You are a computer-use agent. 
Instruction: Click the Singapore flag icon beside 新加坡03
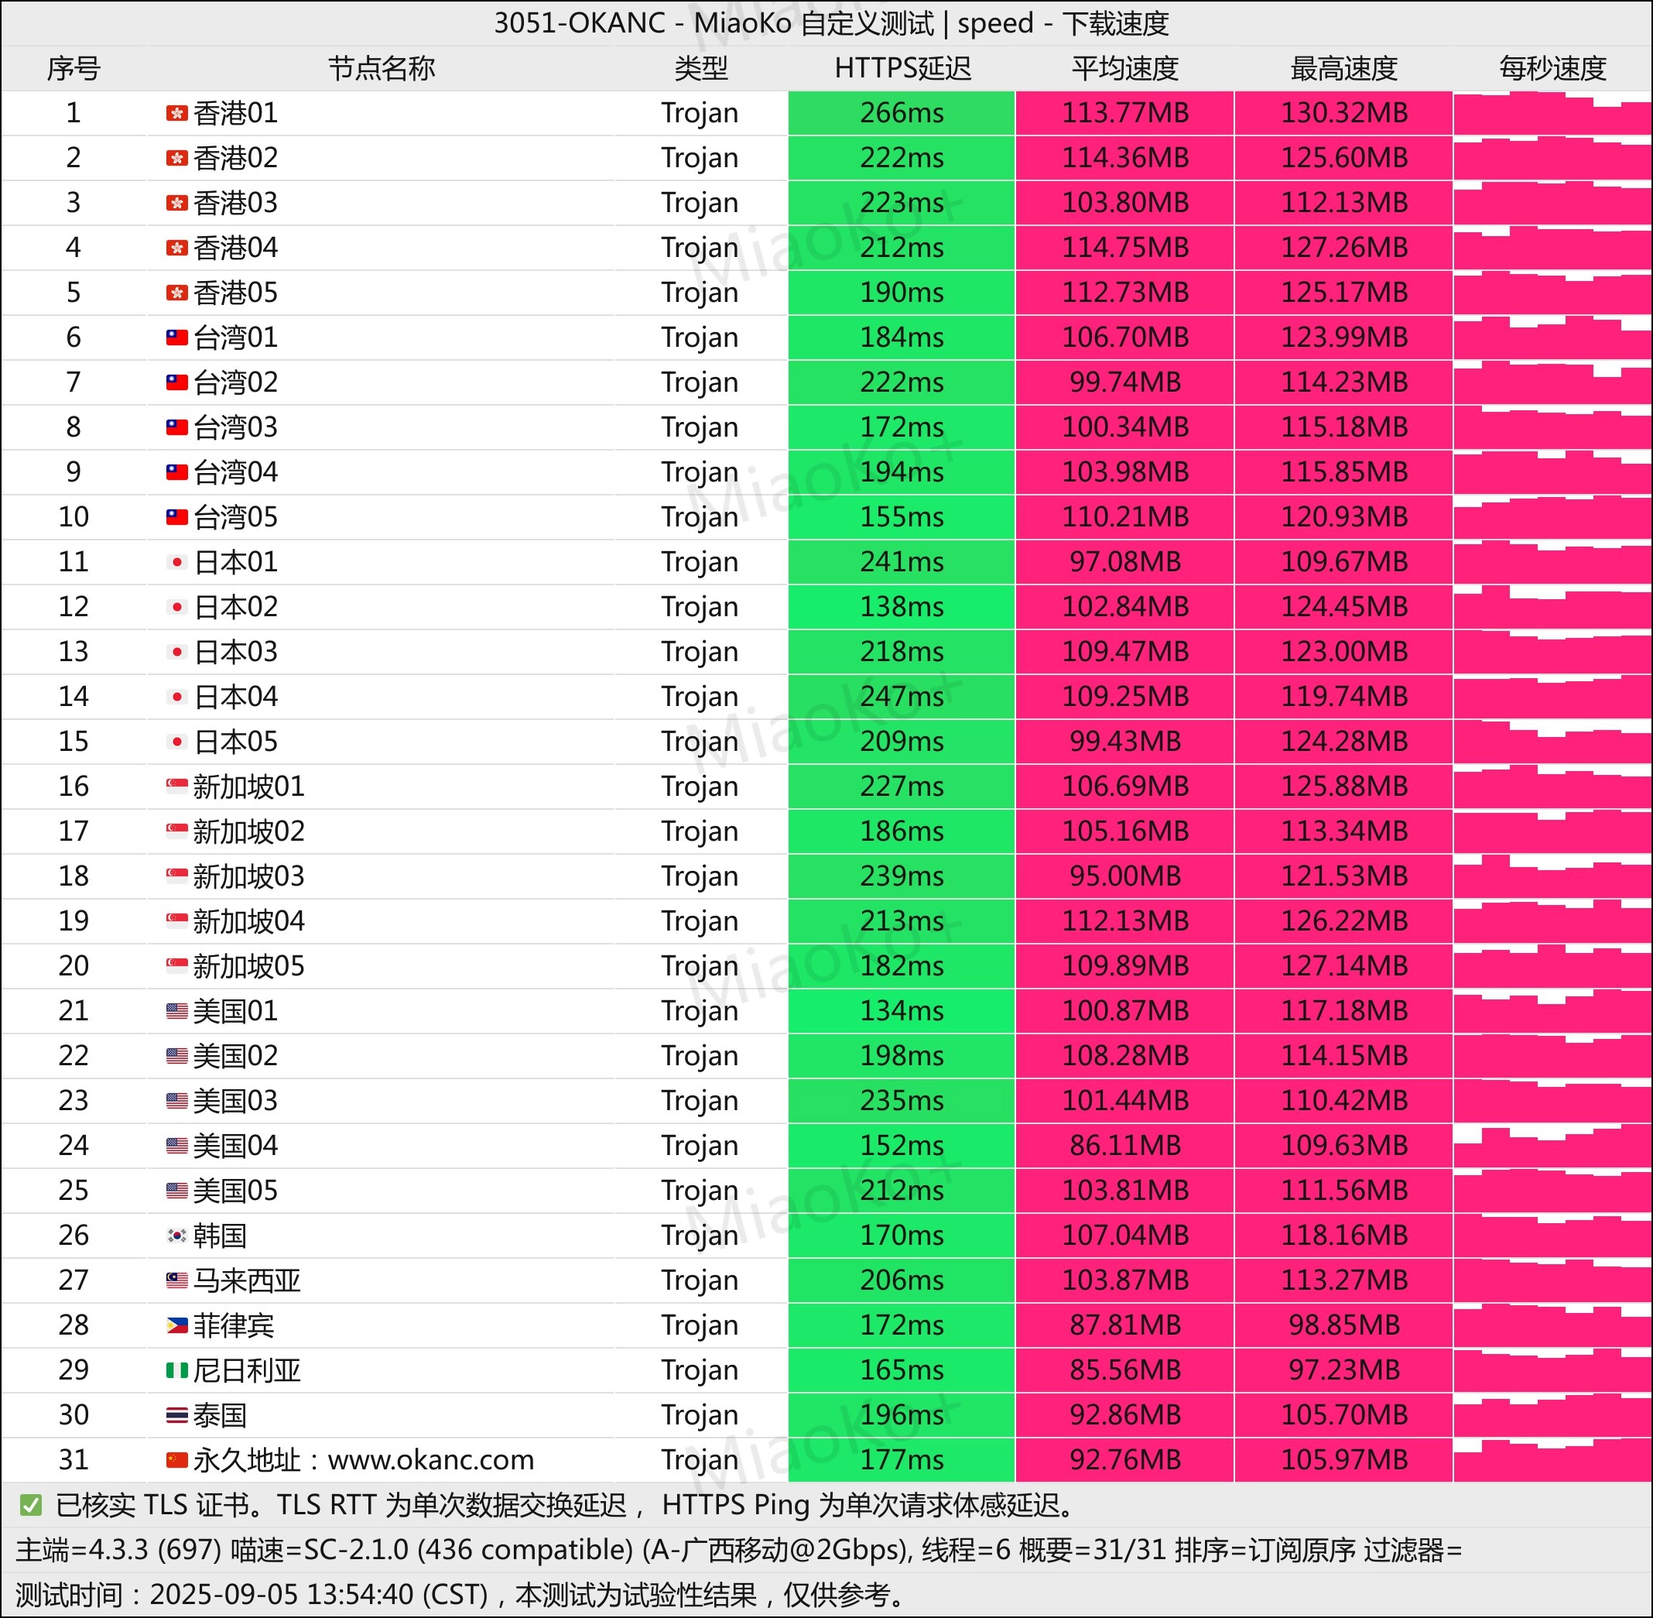click(x=176, y=876)
